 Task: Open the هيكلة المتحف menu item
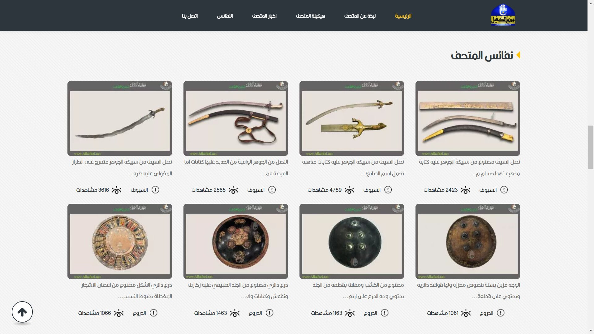coord(310,16)
